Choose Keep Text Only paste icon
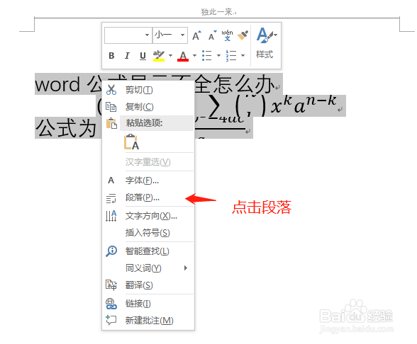The width and height of the screenshot is (417, 344). pos(131,142)
